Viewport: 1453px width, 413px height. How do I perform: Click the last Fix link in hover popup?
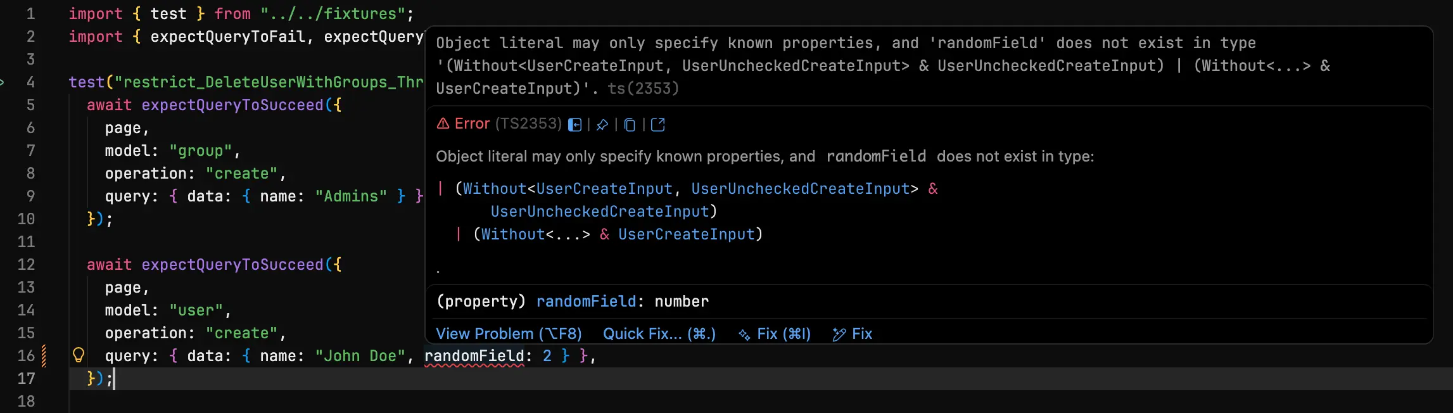point(862,334)
